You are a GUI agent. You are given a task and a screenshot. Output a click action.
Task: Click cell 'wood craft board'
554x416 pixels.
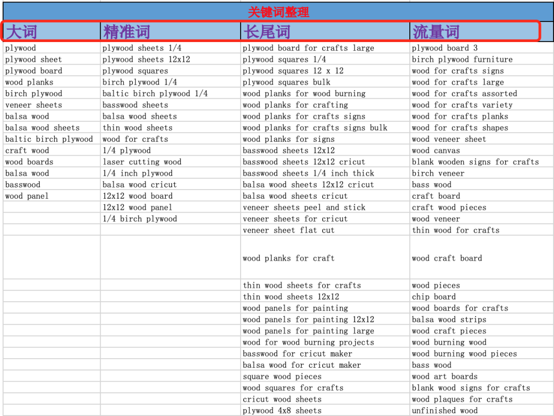482,258
